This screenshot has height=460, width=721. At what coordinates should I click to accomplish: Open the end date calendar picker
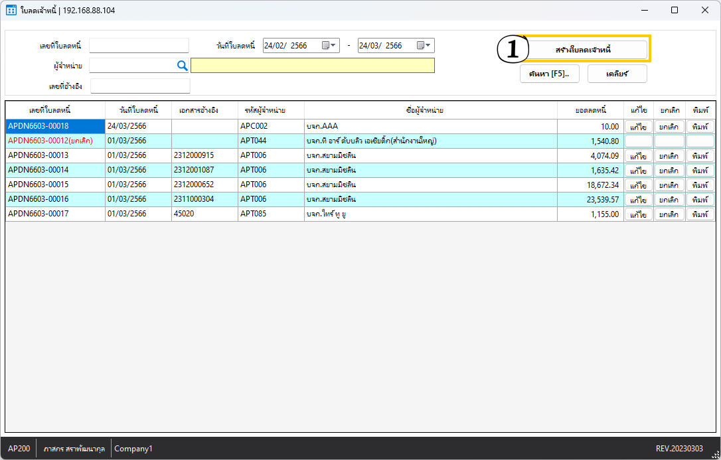click(424, 46)
